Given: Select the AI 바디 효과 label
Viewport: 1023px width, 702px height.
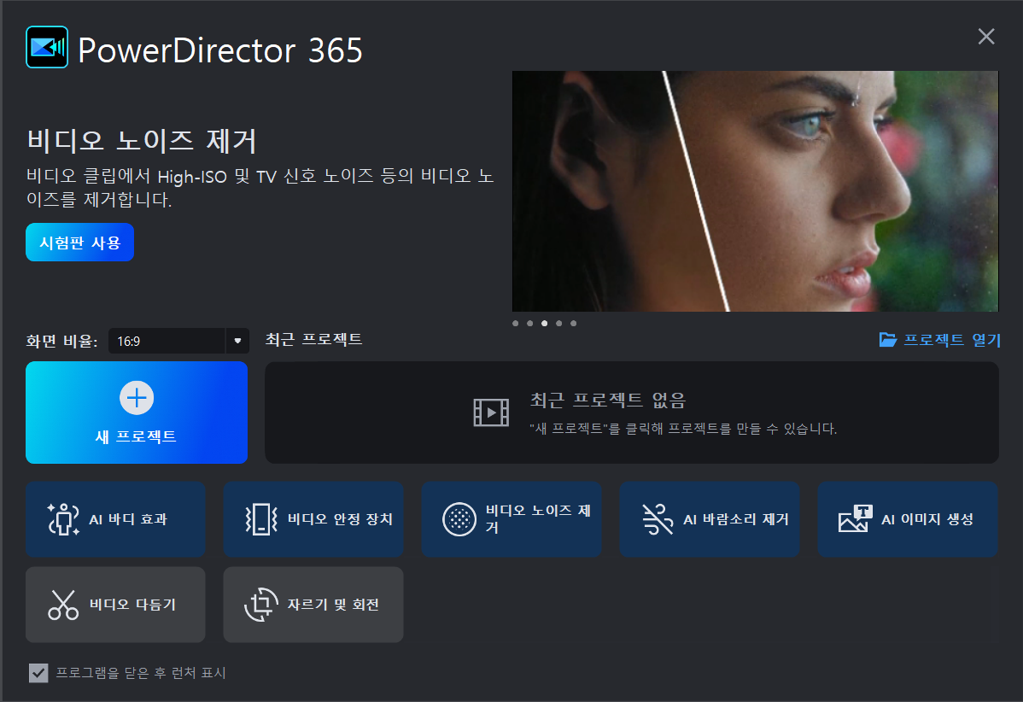Looking at the screenshot, I should click(128, 519).
